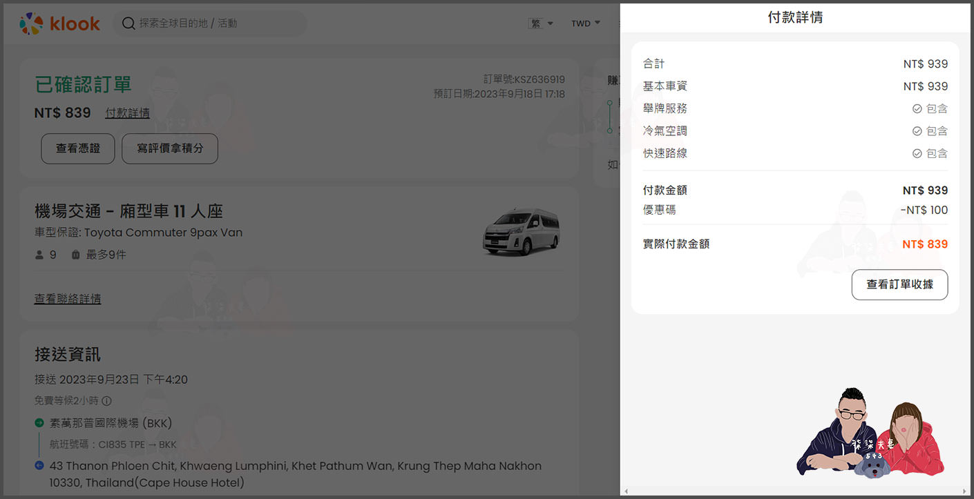Image resolution: width=974 pixels, height=499 pixels.
Task: Click the luggage icon next to 最多9件
Action: pos(75,255)
